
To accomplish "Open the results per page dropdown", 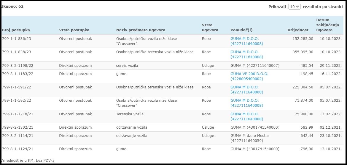I will pyautogui.click(x=294, y=7).
